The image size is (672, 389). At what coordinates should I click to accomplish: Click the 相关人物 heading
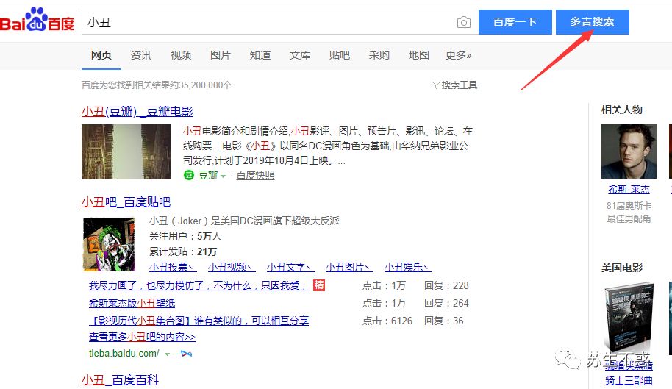click(622, 110)
